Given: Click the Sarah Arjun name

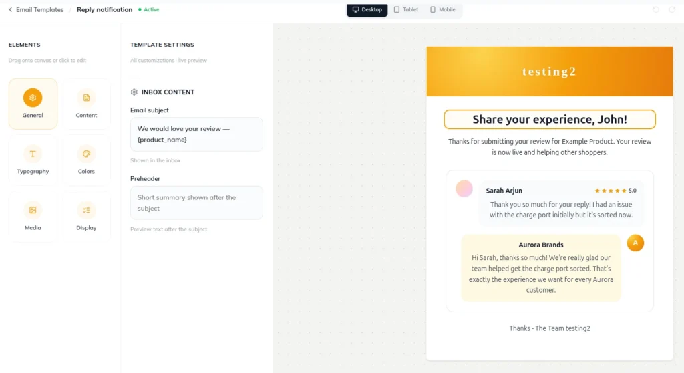Looking at the screenshot, I should click(x=504, y=191).
